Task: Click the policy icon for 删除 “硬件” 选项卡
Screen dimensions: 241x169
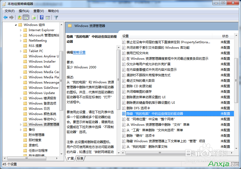Action: (x=124, y=135)
